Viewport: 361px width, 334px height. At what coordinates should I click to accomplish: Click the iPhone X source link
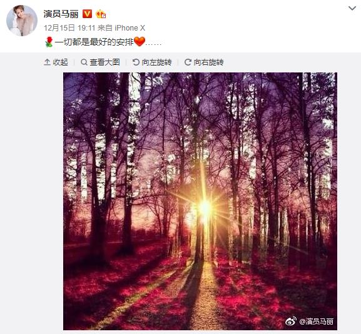(130, 28)
